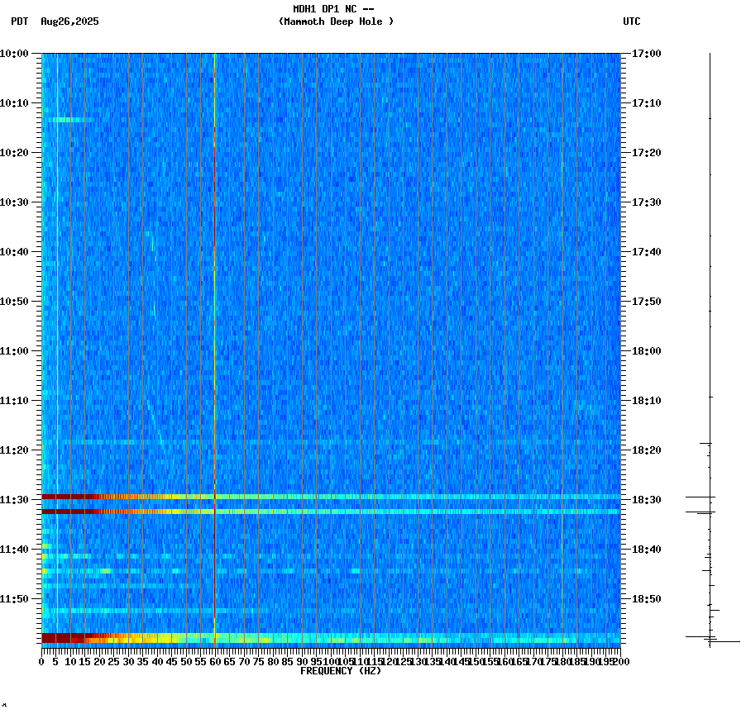The image size is (746, 714).
Task: Click the dark red event band near 11:30
Action: [x=124, y=497]
